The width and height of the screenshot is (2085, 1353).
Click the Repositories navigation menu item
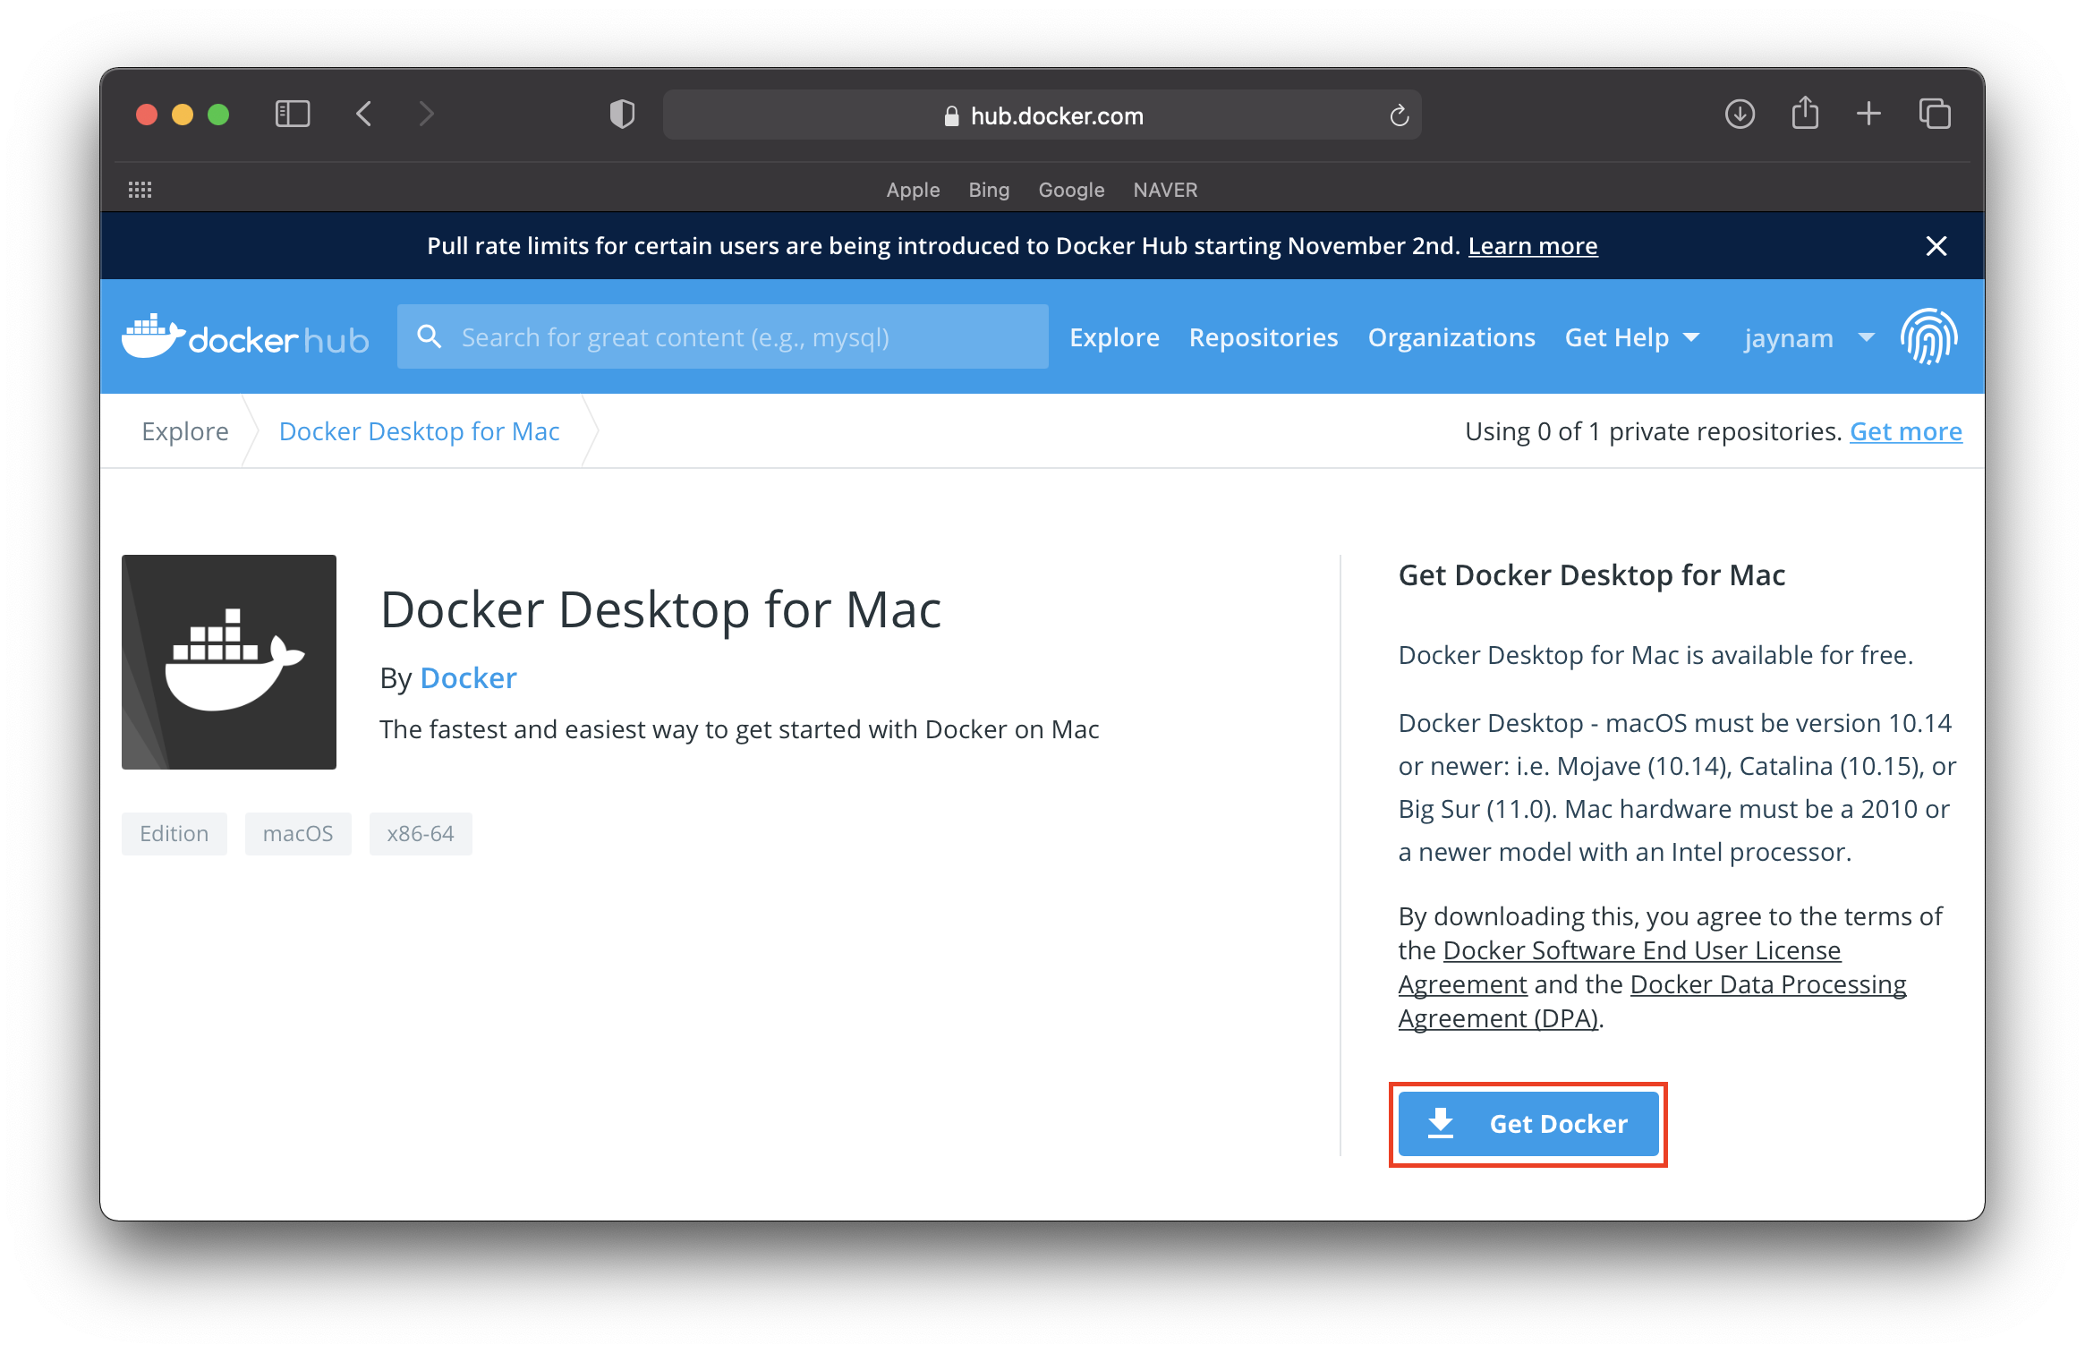1264,337
